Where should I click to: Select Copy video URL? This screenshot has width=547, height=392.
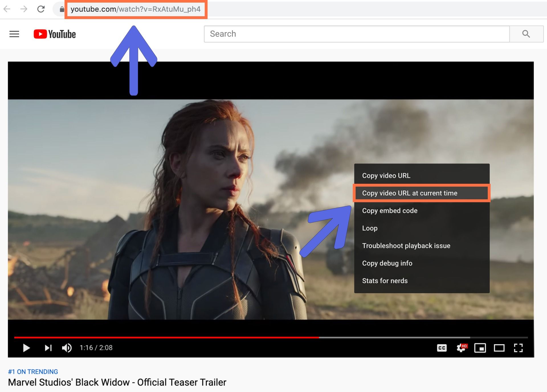click(386, 175)
